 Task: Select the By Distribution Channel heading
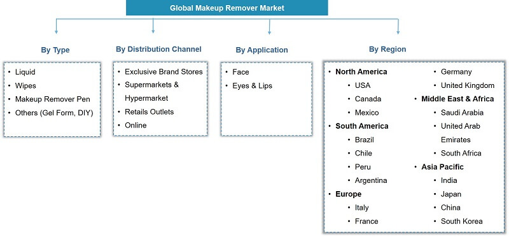pos(158,49)
